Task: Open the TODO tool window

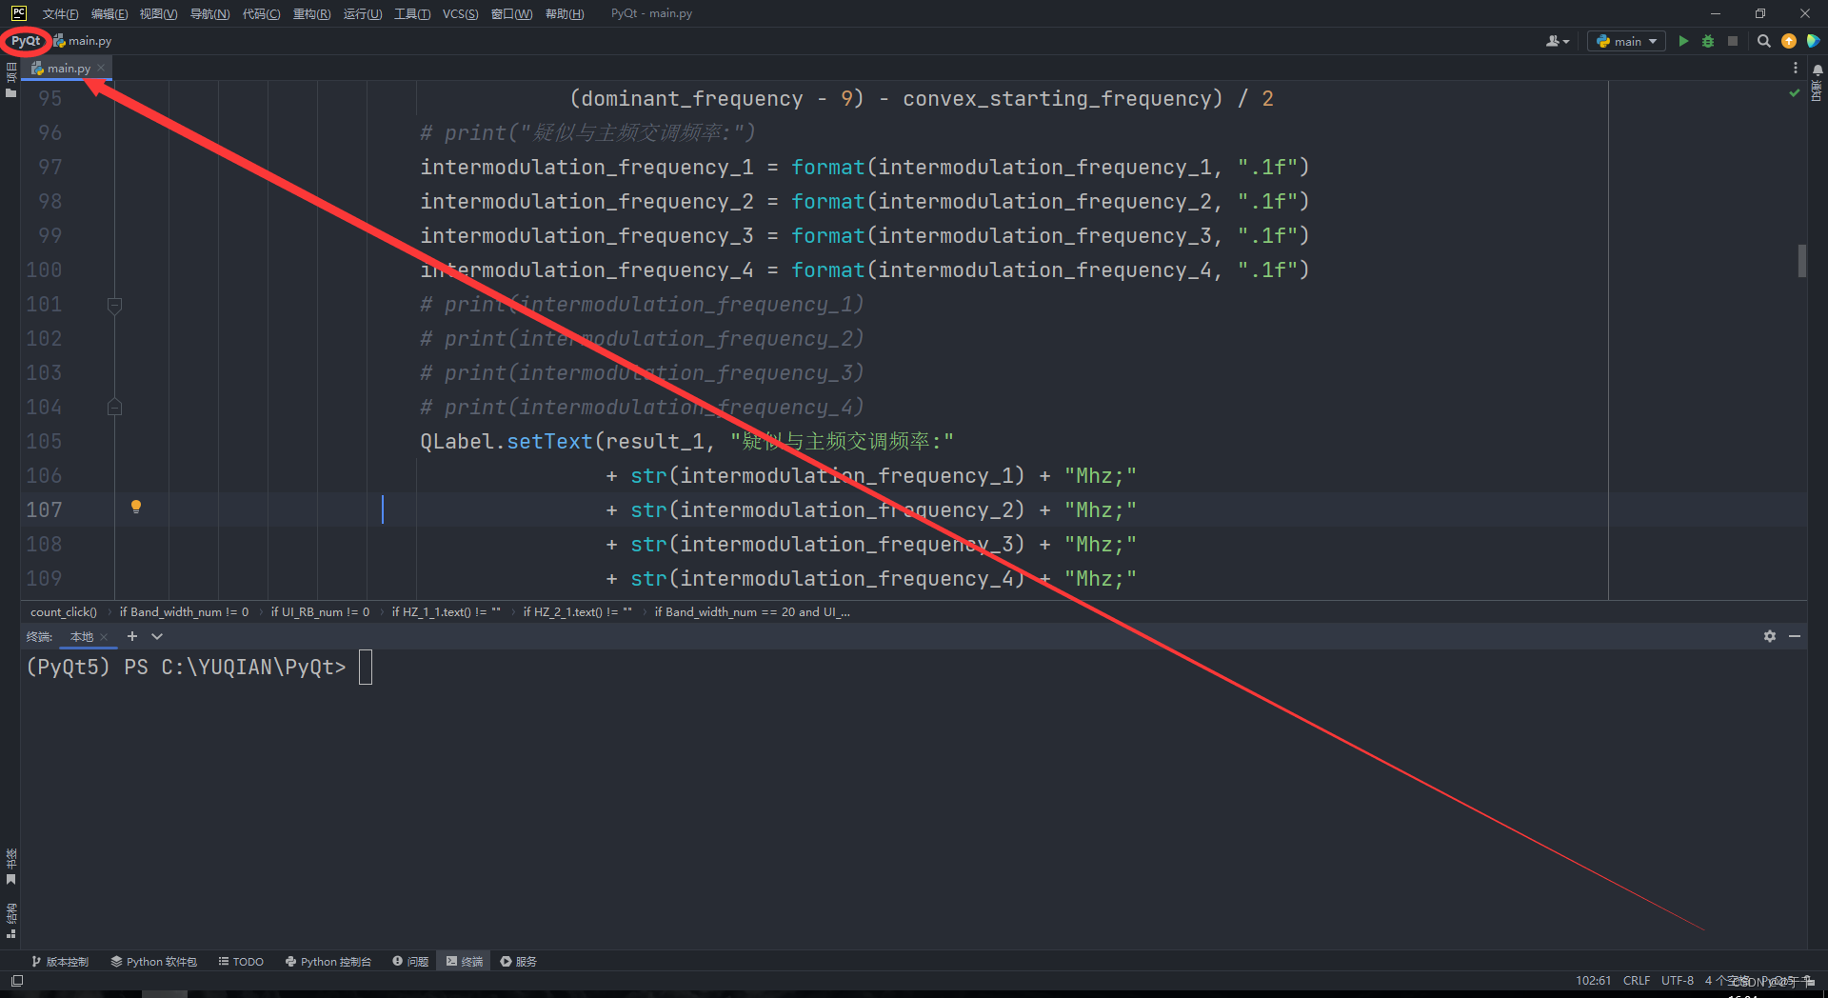Action: [x=240, y=961]
